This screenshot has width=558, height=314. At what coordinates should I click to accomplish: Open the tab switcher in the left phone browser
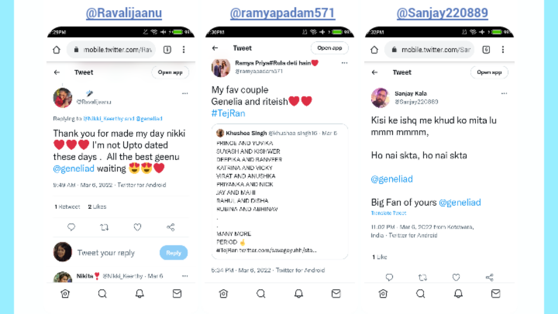coord(167,50)
